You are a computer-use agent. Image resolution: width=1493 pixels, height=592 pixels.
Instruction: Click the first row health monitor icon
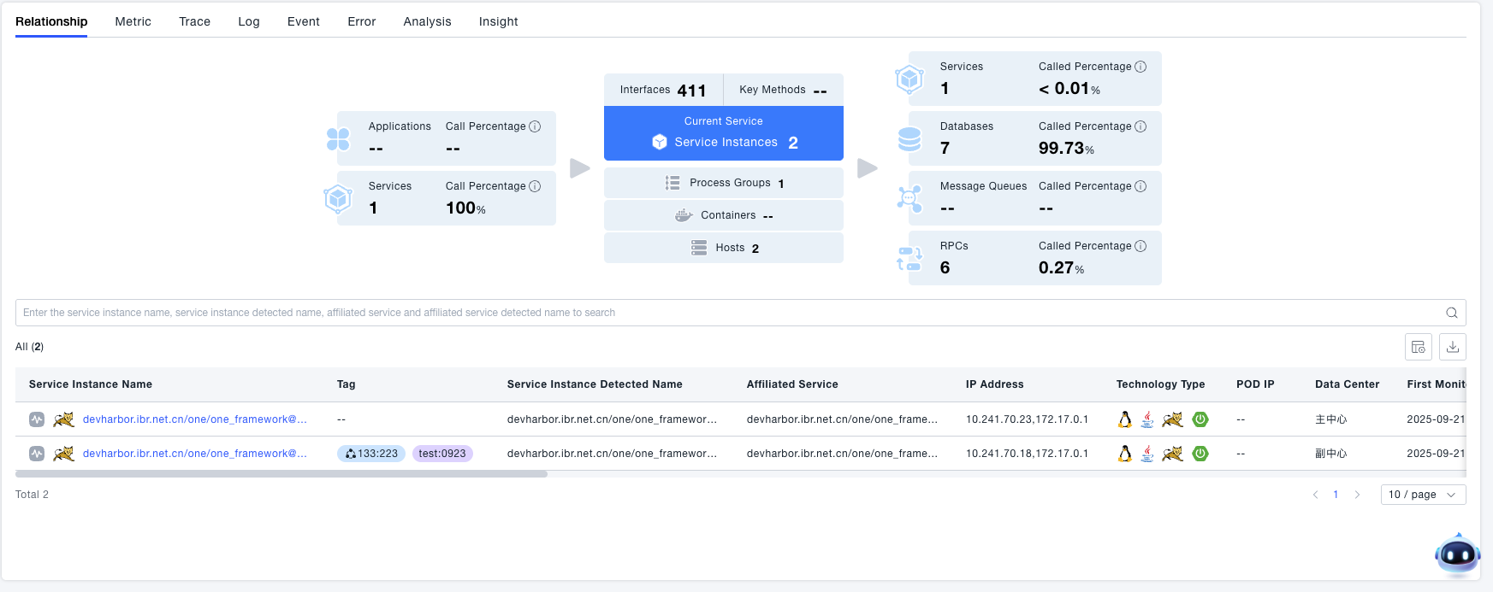coord(37,419)
